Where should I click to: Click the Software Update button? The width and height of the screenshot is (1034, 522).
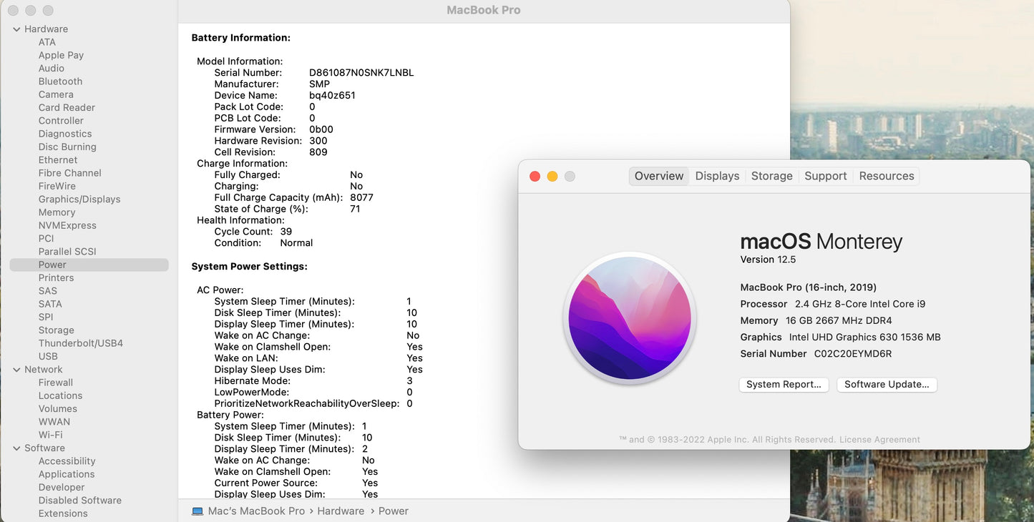pyautogui.click(x=887, y=384)
